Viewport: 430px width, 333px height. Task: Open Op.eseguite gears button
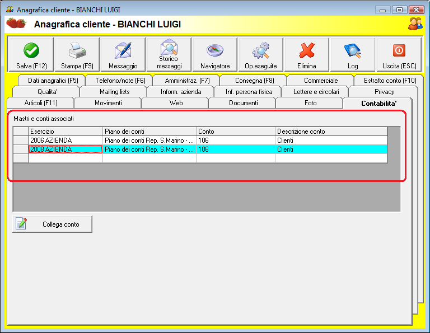[261, 54]
